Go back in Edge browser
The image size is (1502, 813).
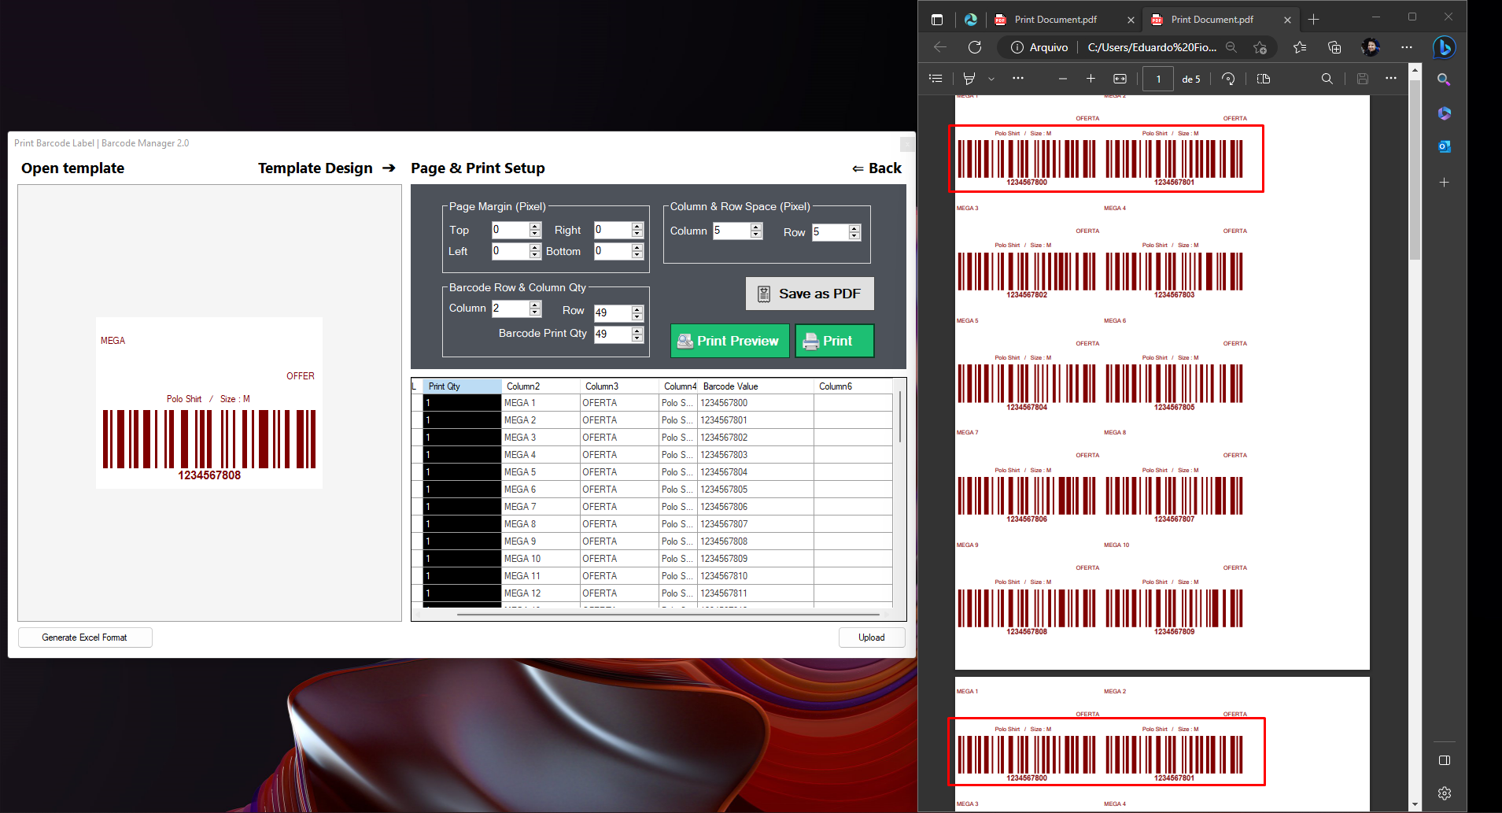point(940,47)
